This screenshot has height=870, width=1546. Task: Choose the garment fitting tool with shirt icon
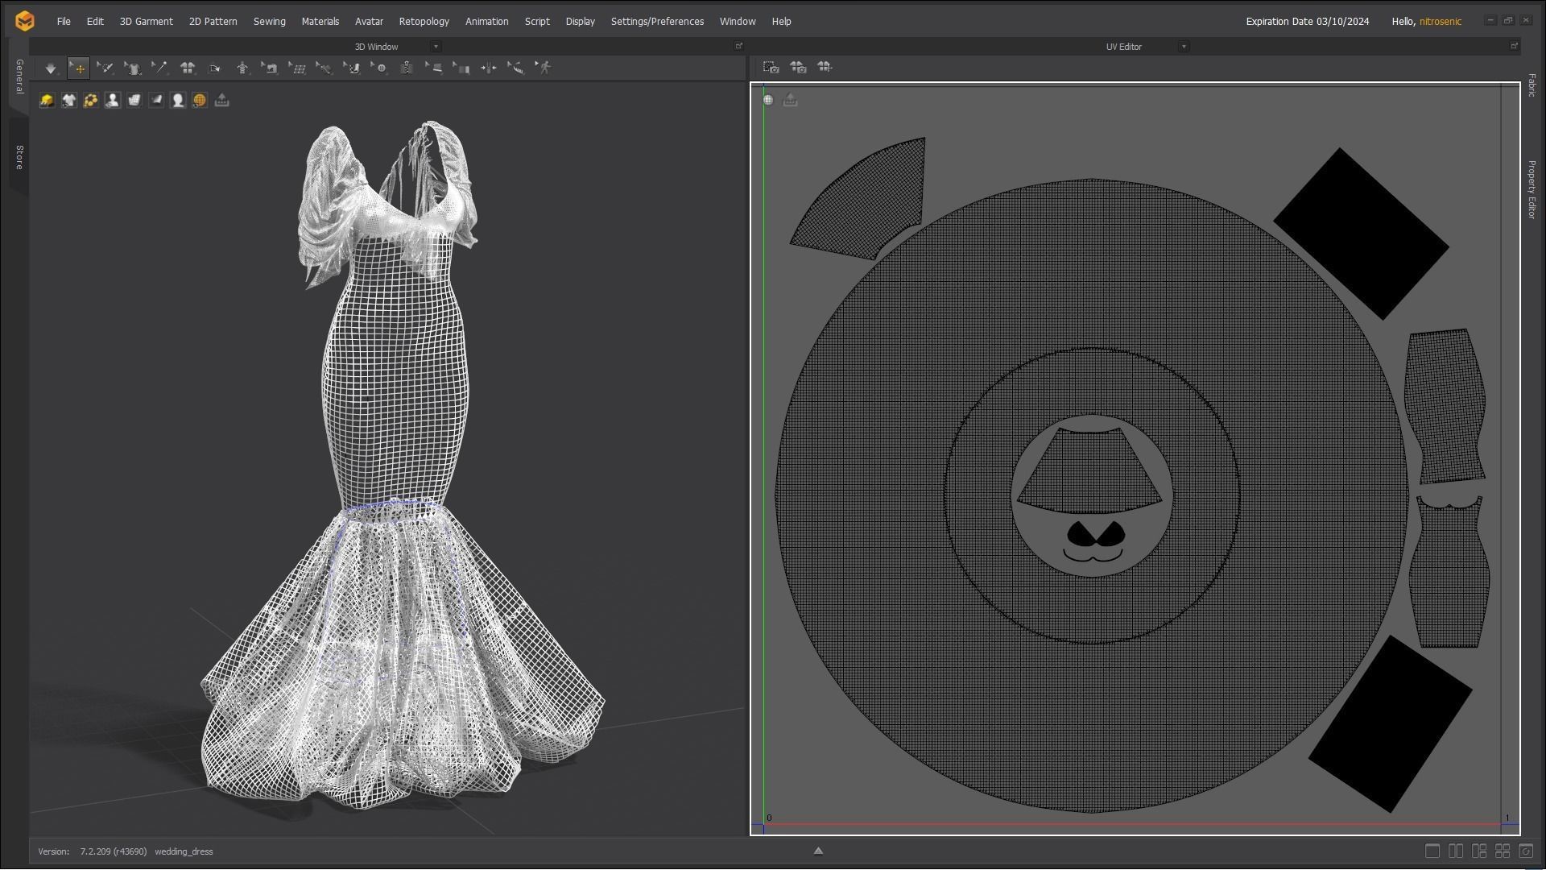133,68
